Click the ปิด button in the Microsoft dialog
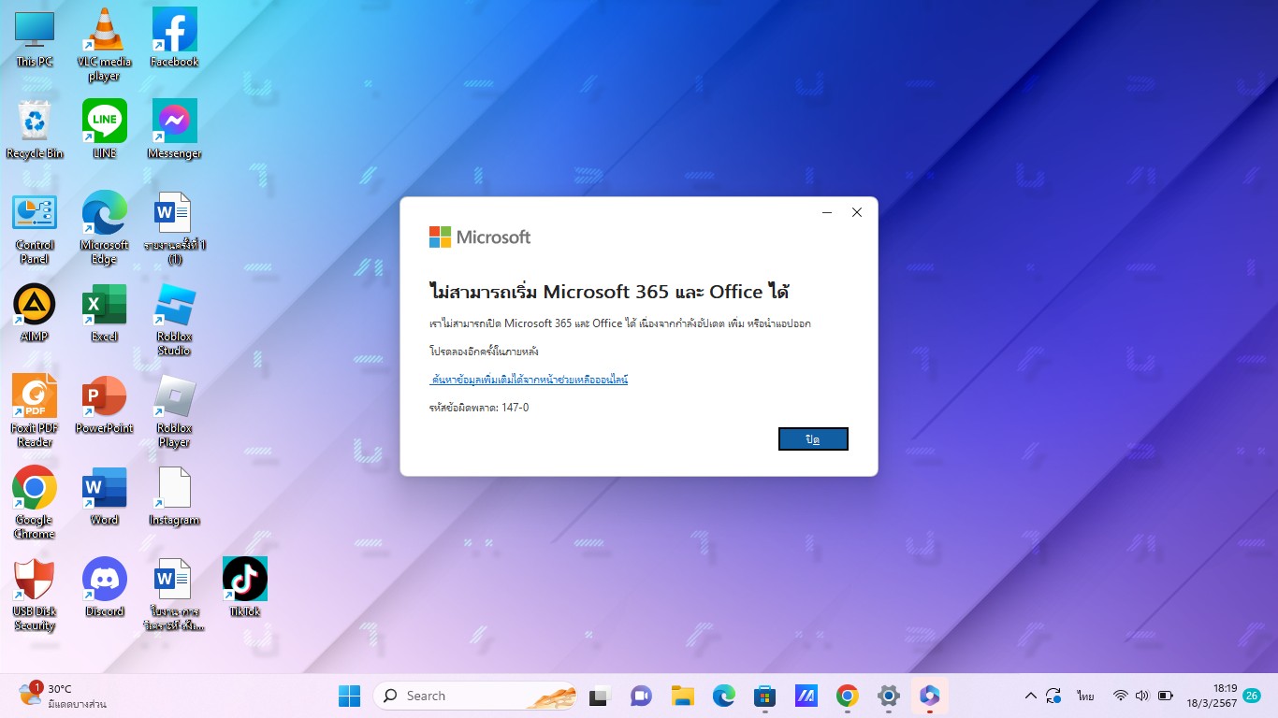The width and height of the screenshot is (1278, 718). [x=813, y=438]
